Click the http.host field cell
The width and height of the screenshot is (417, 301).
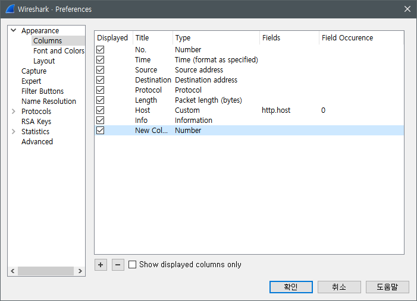pyautogui.click(x=276, y=110)
